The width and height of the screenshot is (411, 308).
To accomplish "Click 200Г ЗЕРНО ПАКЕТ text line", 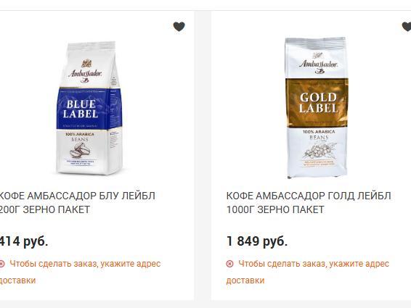I will pyautogui.click(x=44, y=209).
